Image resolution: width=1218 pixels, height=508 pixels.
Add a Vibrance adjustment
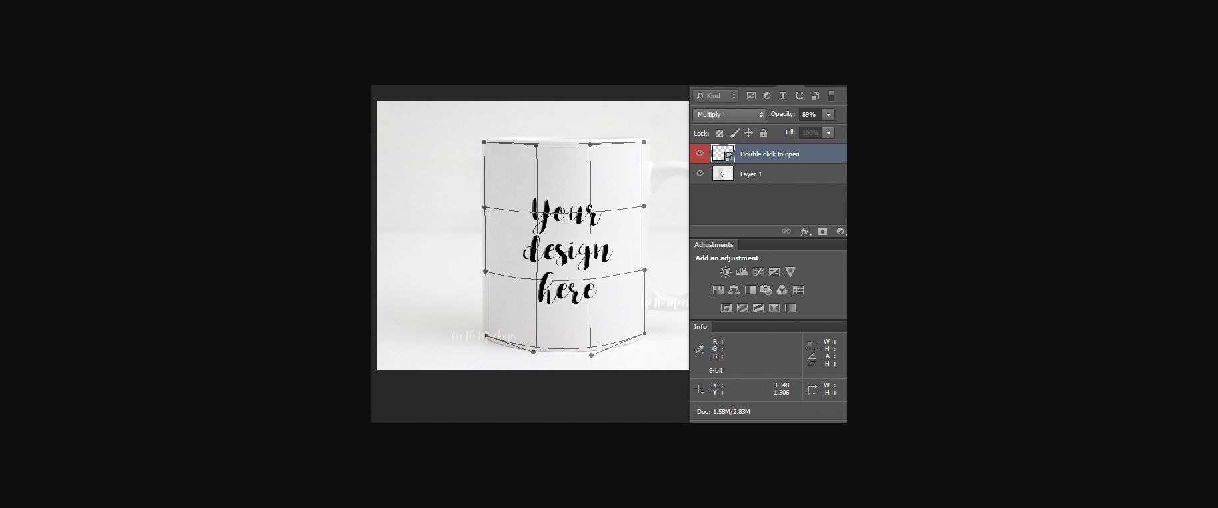(790, 272)
